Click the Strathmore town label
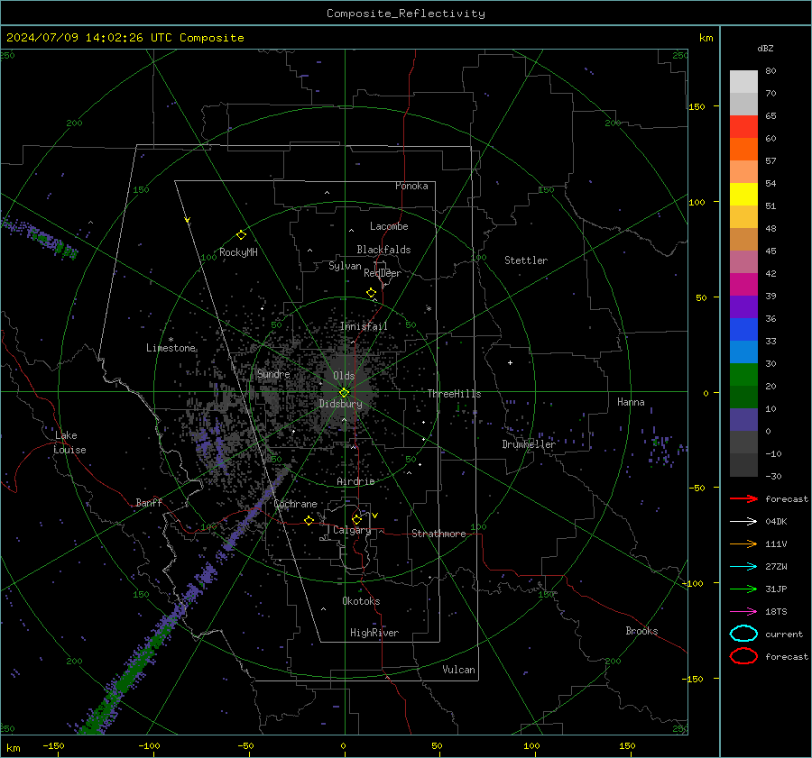The width and height of the screenshot is (812, 758). coord(438,534)
